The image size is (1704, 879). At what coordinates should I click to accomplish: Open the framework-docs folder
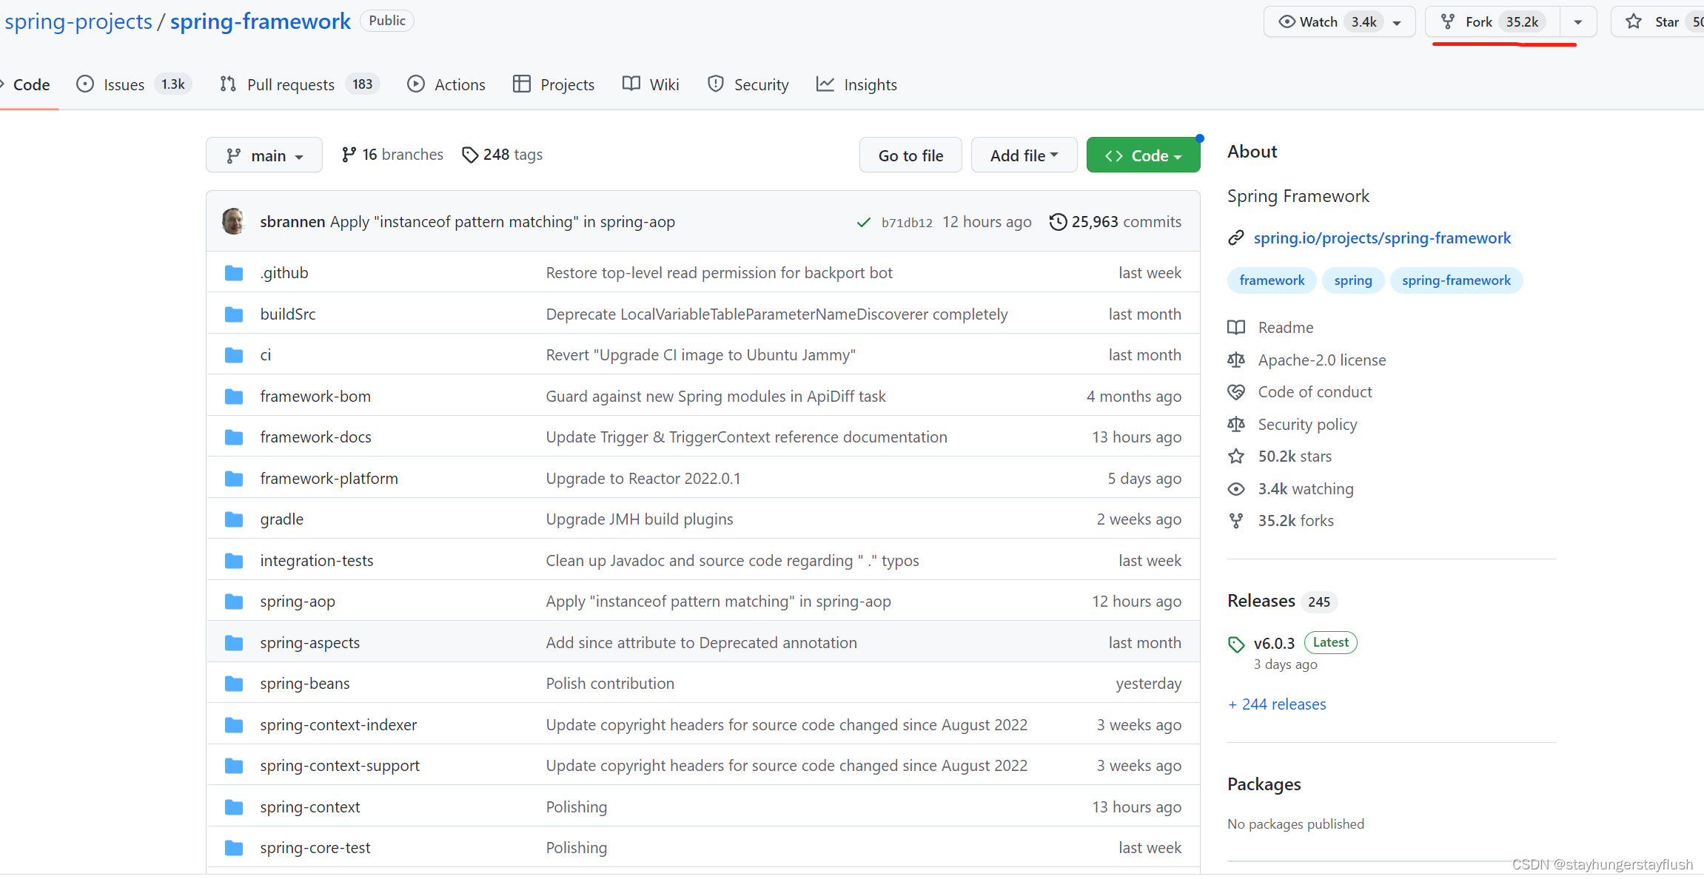pyautogui.click(x=316, y=437)
